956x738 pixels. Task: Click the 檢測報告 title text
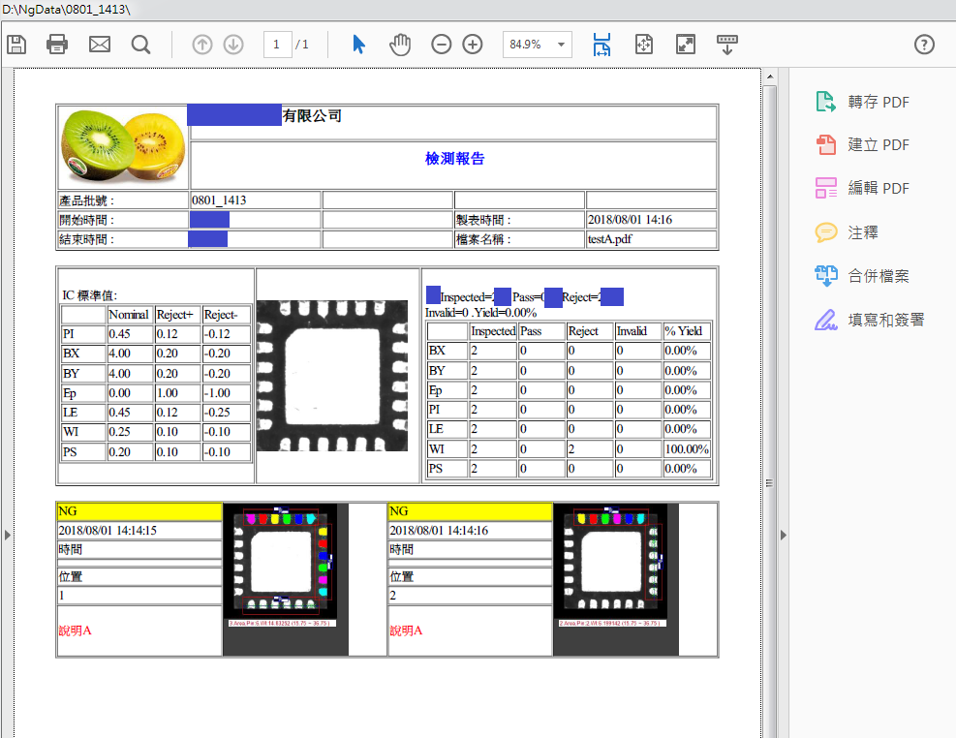tap(455, 159)
